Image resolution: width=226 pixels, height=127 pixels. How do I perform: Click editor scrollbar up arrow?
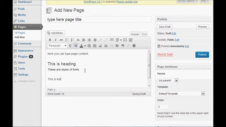click(x=149, y=51)
